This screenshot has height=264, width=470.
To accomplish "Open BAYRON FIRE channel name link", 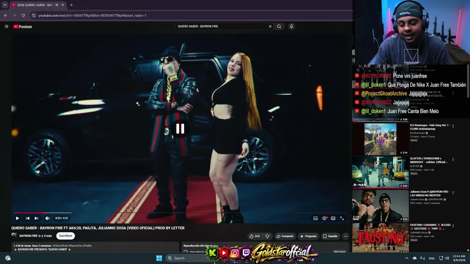I will pos(28,236).
